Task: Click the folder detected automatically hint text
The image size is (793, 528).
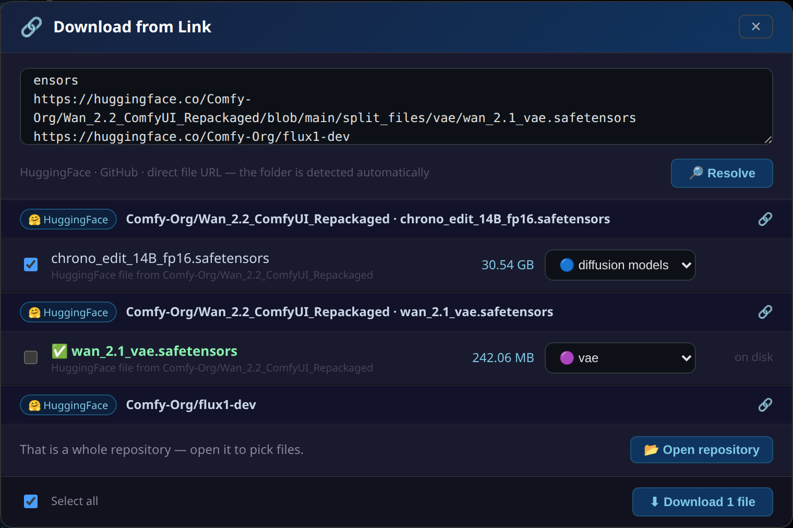Action: coord(224,173)
